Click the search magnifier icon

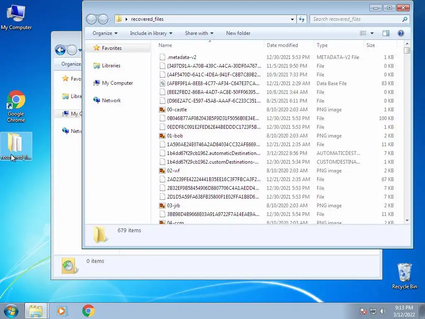[405, 19]
